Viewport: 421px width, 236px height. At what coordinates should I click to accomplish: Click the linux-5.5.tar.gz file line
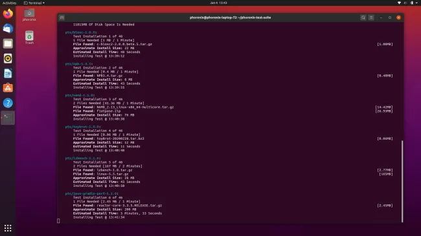pyautogui.click(x=100, y=174)
